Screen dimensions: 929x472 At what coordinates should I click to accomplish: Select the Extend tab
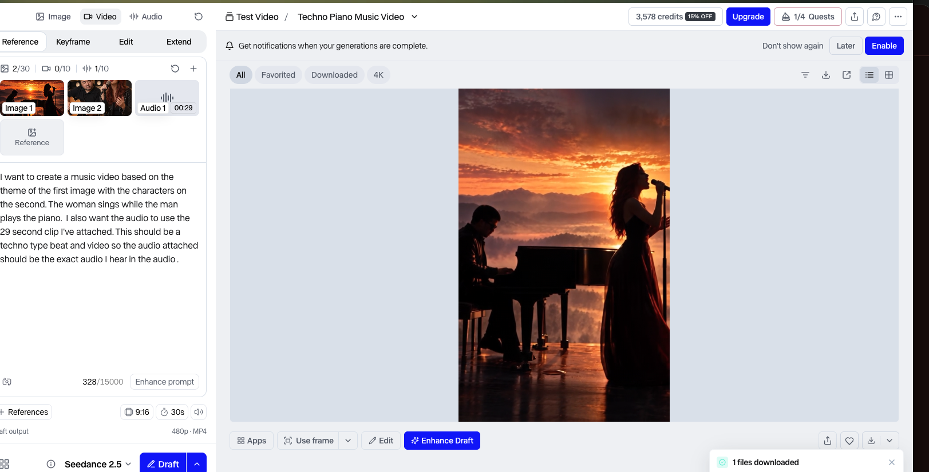(x=179, y=42)
